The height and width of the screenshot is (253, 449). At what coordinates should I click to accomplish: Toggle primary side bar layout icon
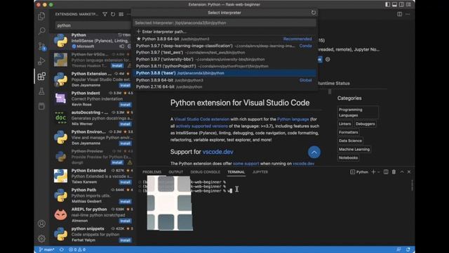[387, 4]
